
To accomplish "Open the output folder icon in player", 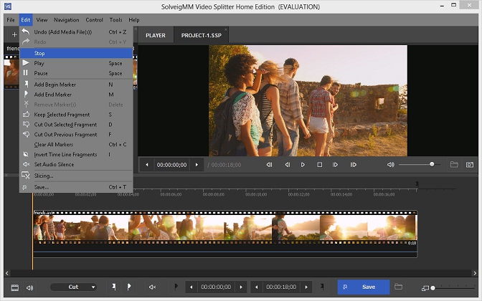I will tap(454, 165).
